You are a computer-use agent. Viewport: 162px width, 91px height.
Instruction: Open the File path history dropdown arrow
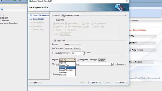(112, 64)
